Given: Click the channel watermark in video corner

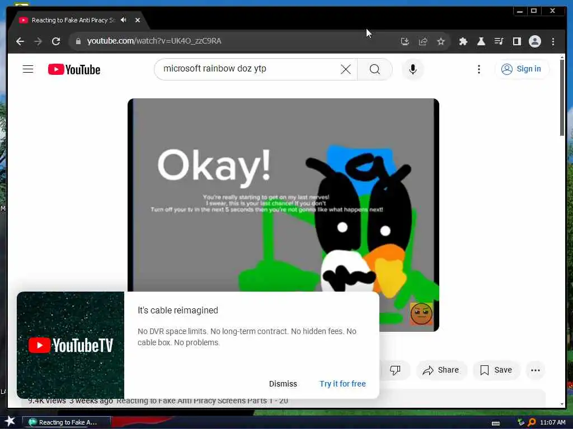Looking at the screenshot, I should pos(421,313).
